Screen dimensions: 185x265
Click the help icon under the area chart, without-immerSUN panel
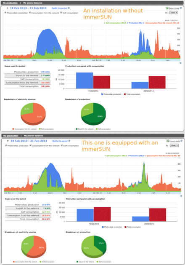[180, 63]
